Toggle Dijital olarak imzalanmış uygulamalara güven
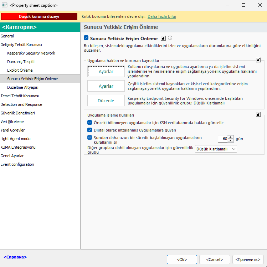The image size is (267, 267). pos(89,130)
